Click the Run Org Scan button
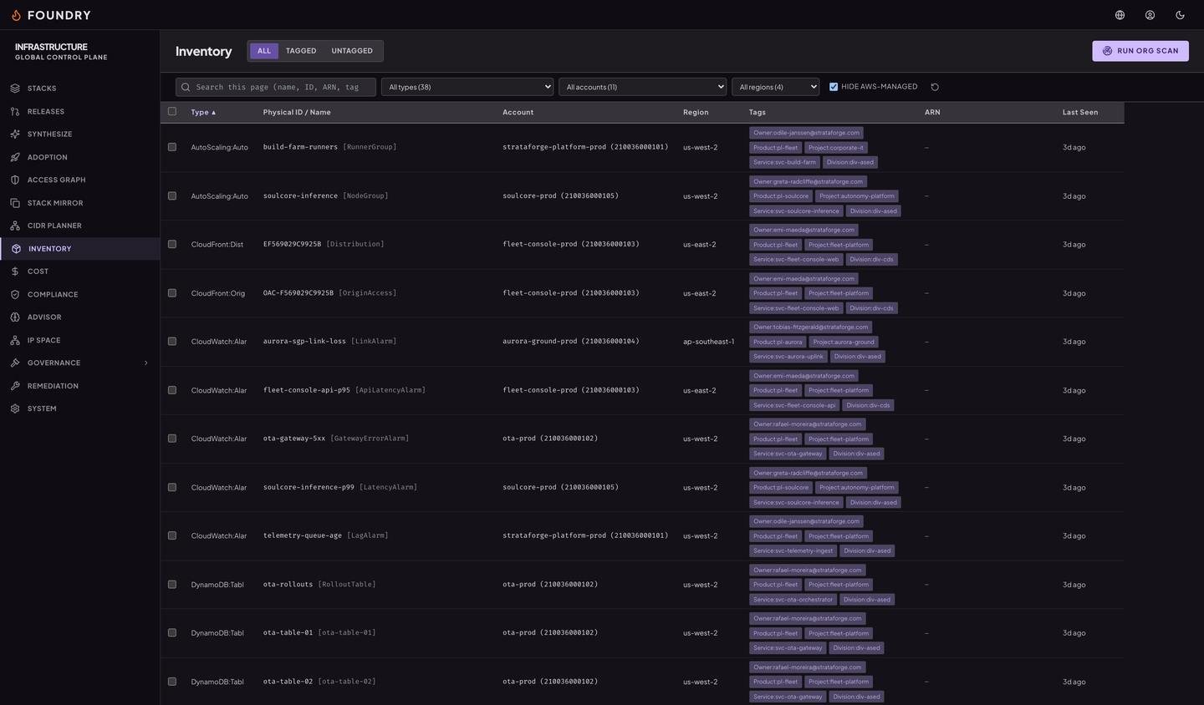 pyautogui.click(x=1140, y=51)
